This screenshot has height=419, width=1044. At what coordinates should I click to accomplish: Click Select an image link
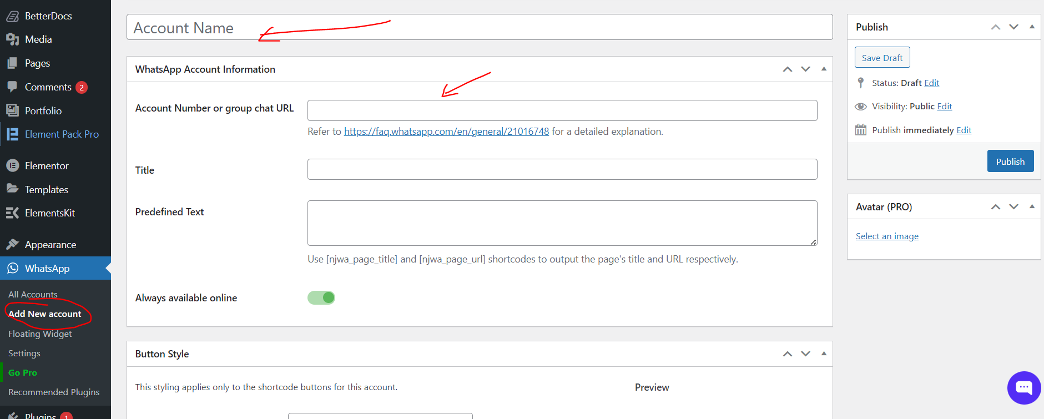point(887,236)
